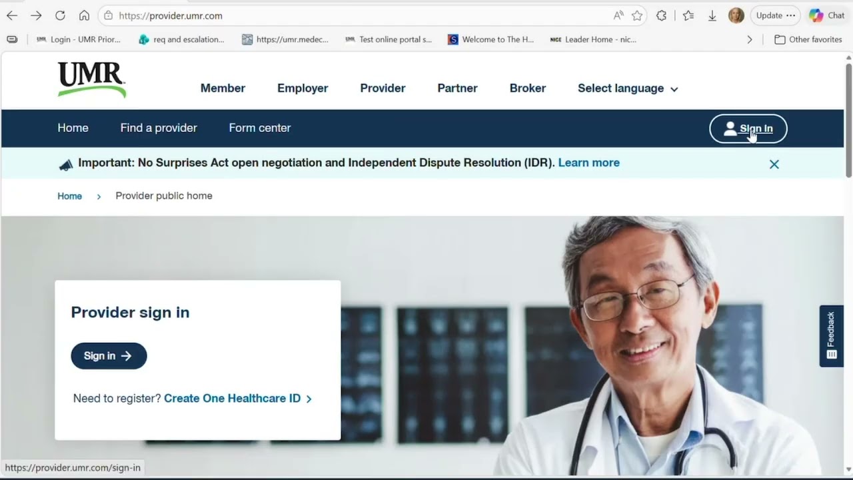Image resolution: width=853 pixels, height=480 pixels.
Task: Open the Other favorites folder
Action: pos(808,39)
